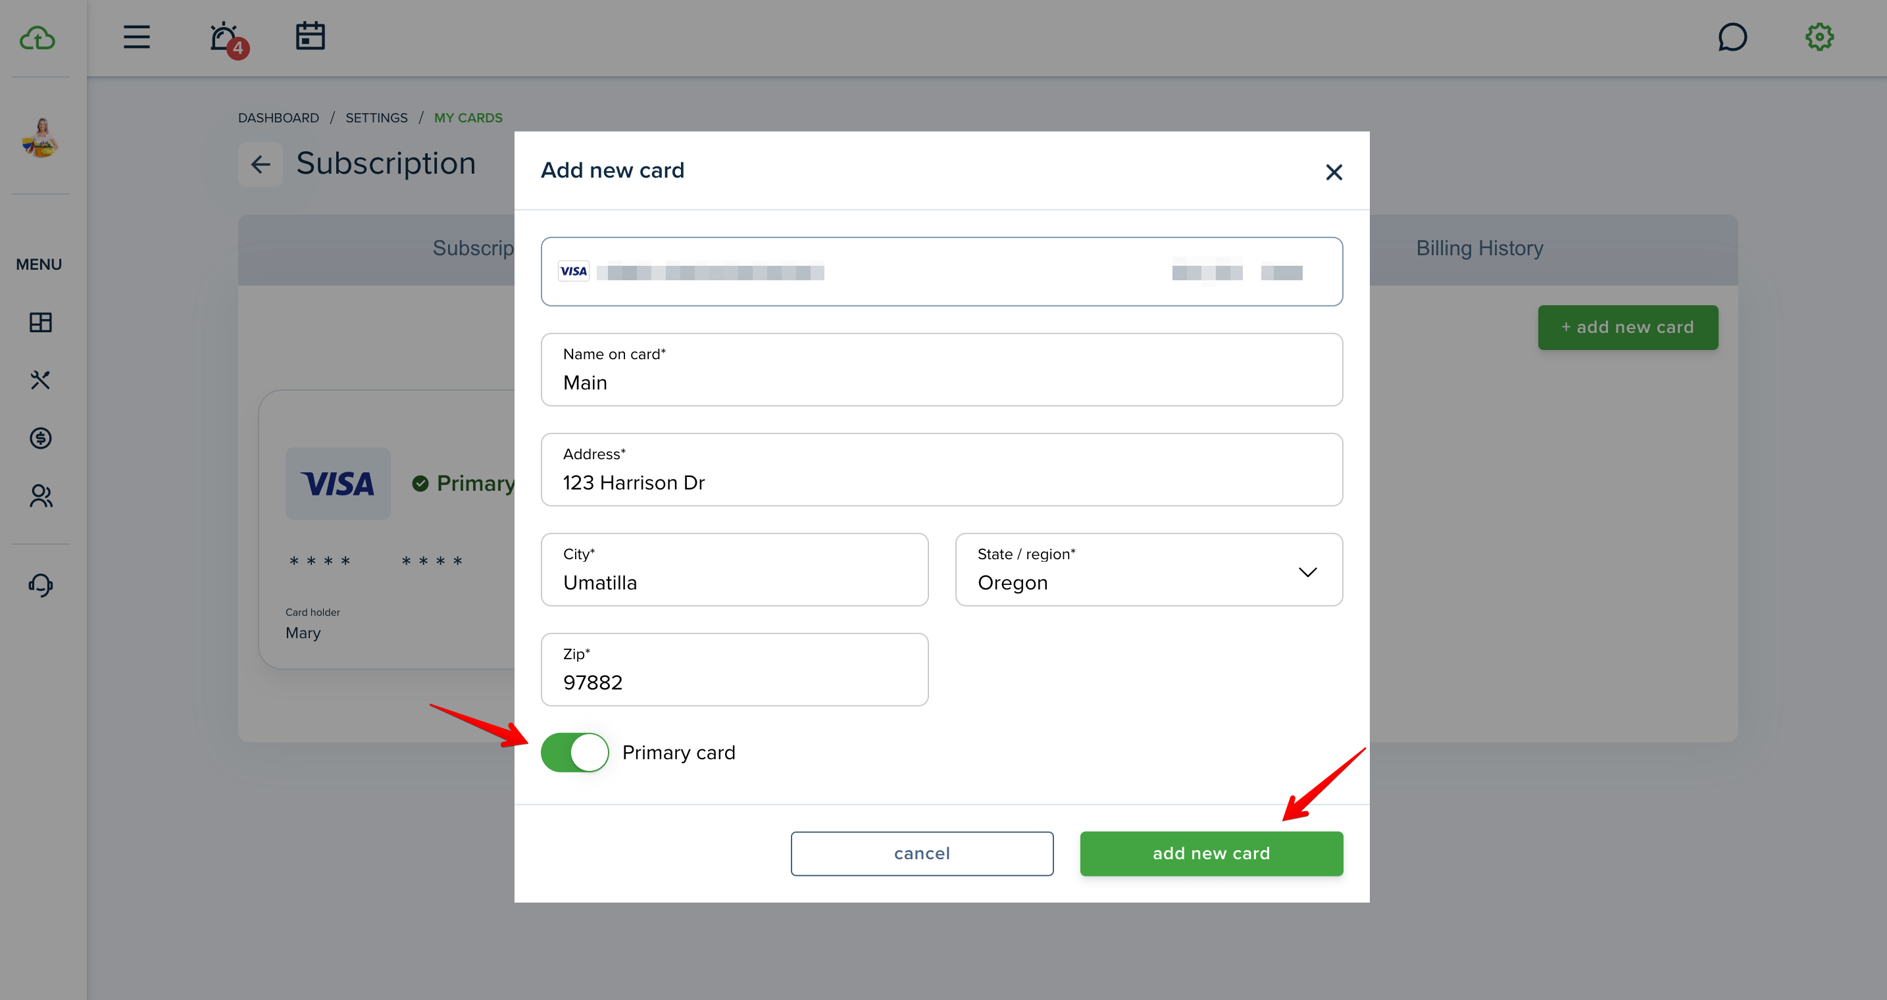1887x1000 pixels.
Task: Open the hamburger menu
Action: 136,37
